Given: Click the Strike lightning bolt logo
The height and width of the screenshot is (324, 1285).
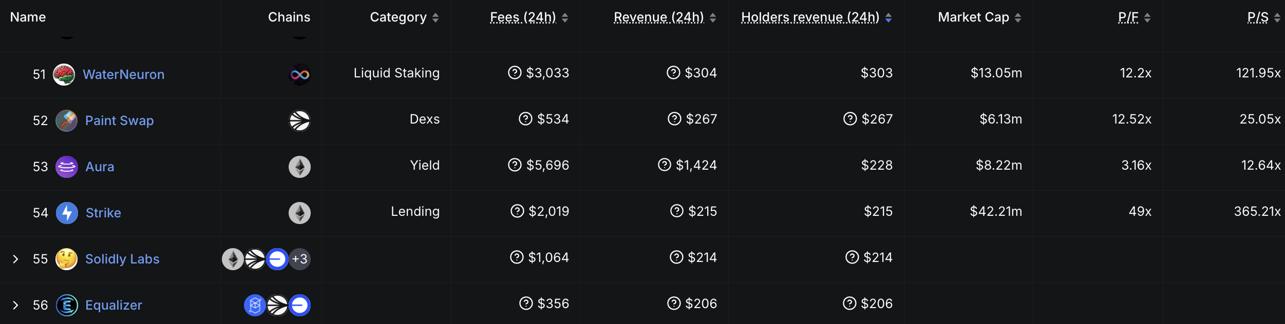Looking at the screenshot, I should (x=67, y=213).
